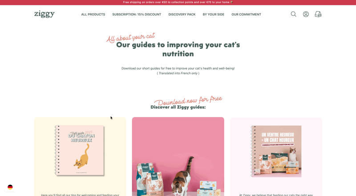Open the Our Commitment menu
The width and height of the screenshot is (356, 196).
[246, 15]
